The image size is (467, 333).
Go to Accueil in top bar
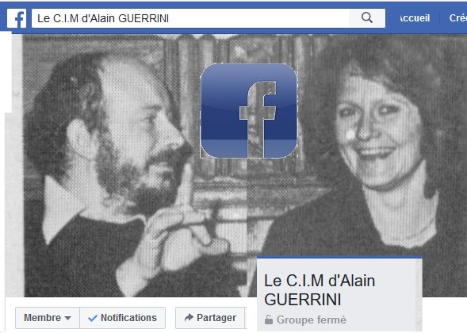tap(415, 18)
